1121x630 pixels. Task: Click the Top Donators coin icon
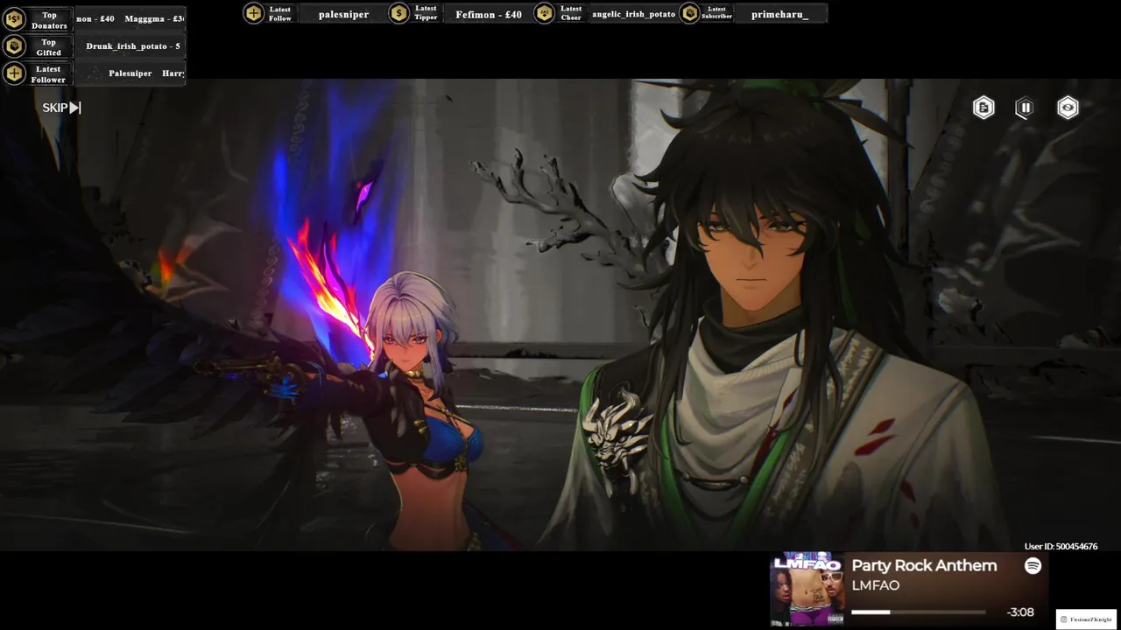tap(14, 19)
